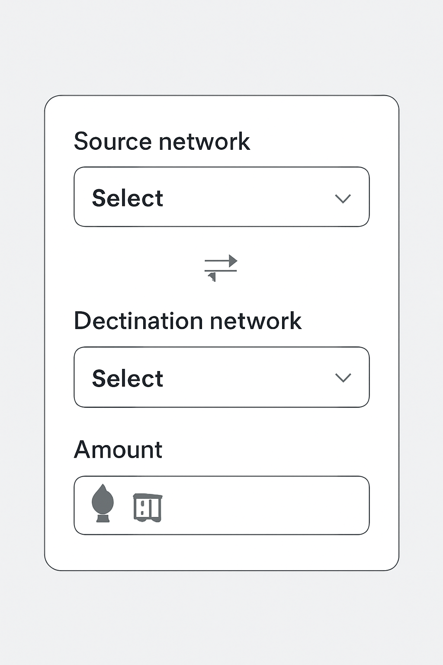Click inside the Amount input field

260,504
